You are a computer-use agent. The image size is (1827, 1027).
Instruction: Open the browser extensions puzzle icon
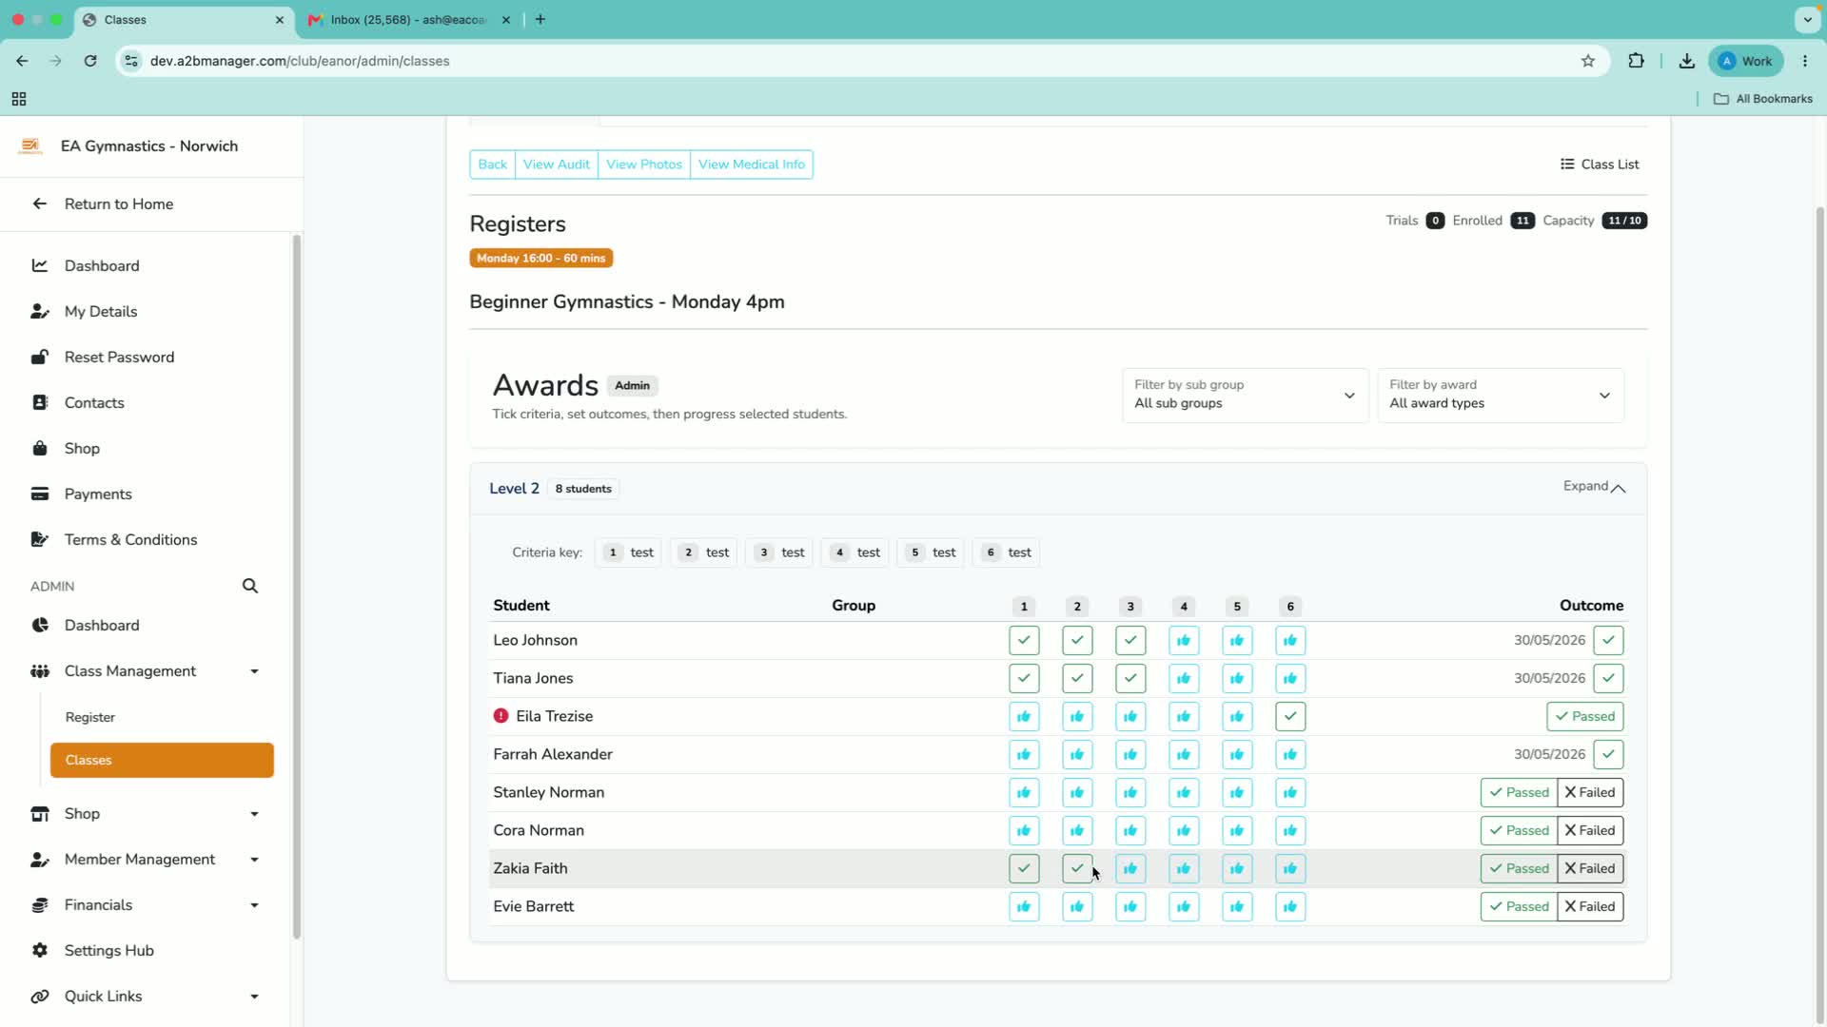point(1636,61)
